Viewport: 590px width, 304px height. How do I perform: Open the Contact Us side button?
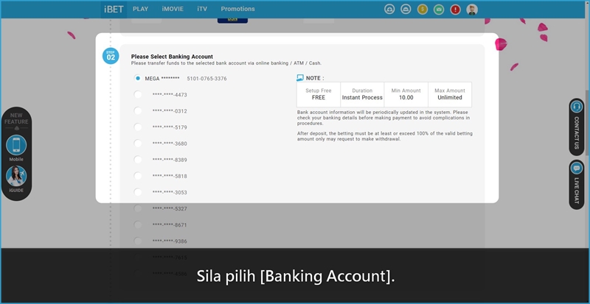[x=577, y=126]
